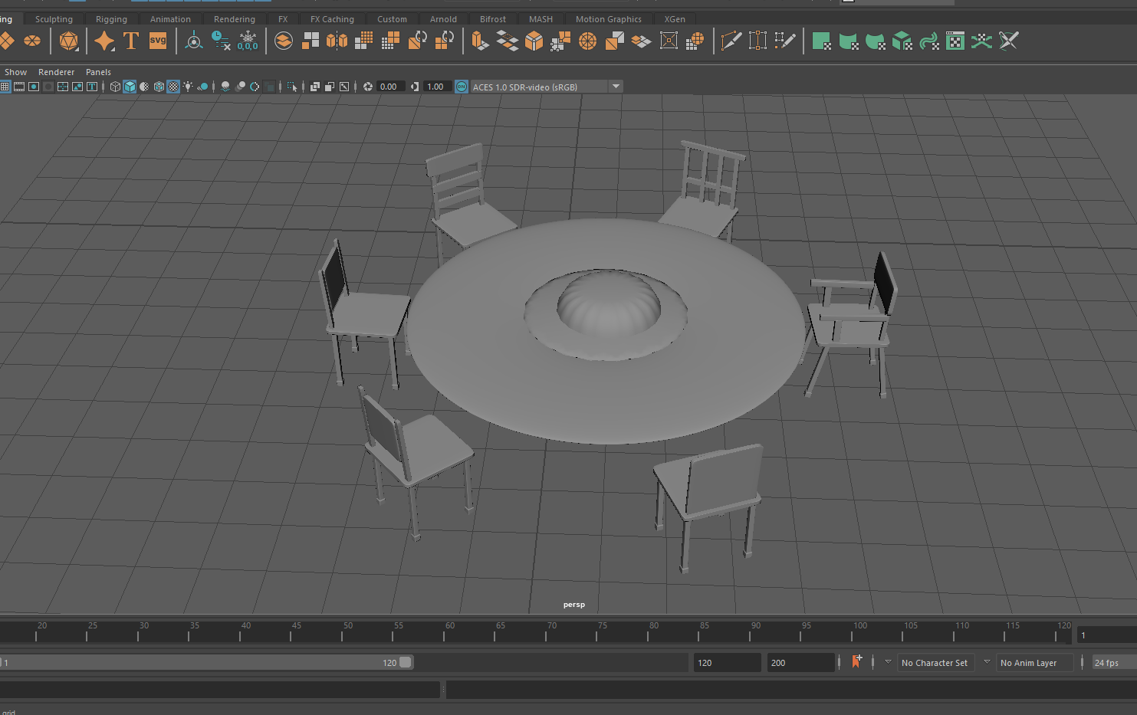
Task: Toggle the viewport grid display button
Action: point(5,87)
